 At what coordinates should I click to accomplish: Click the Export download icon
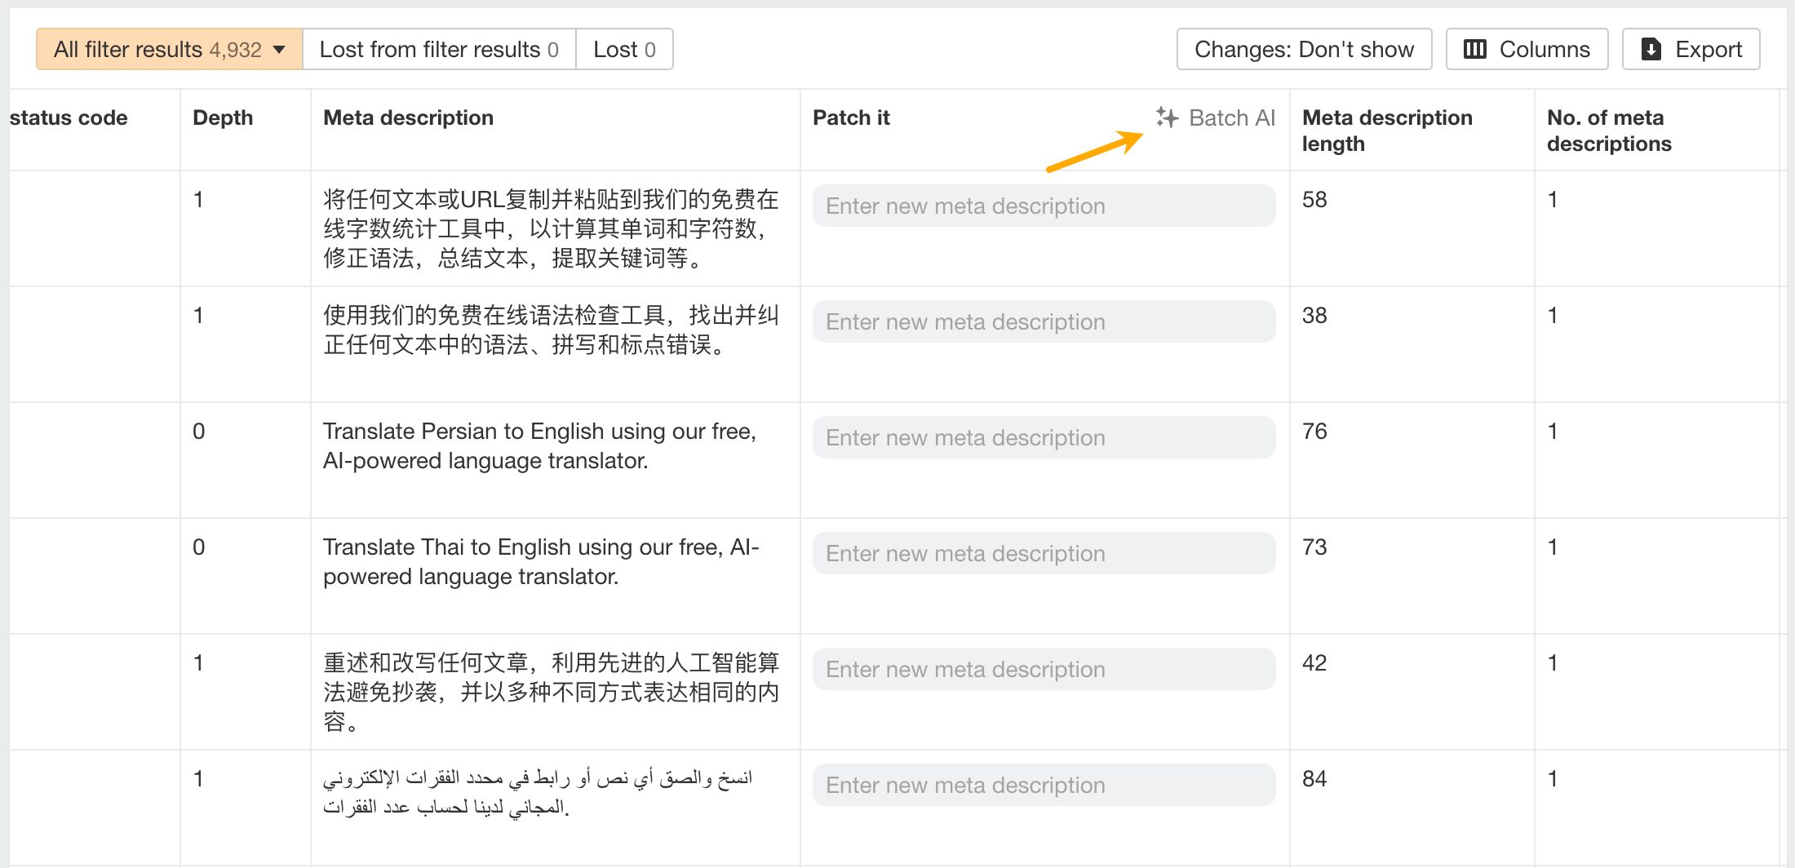coord(1651,49)
